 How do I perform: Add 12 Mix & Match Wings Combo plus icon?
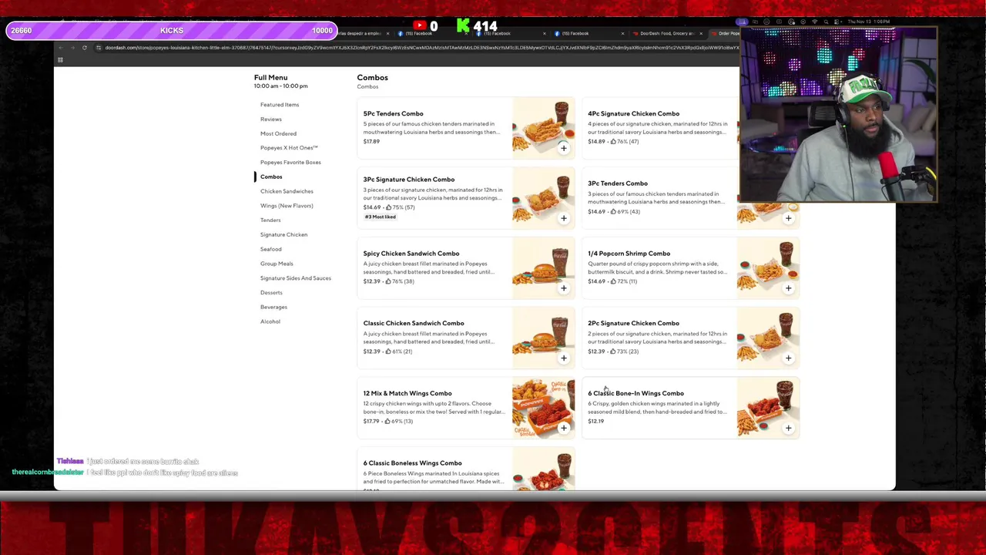(563, 428)
